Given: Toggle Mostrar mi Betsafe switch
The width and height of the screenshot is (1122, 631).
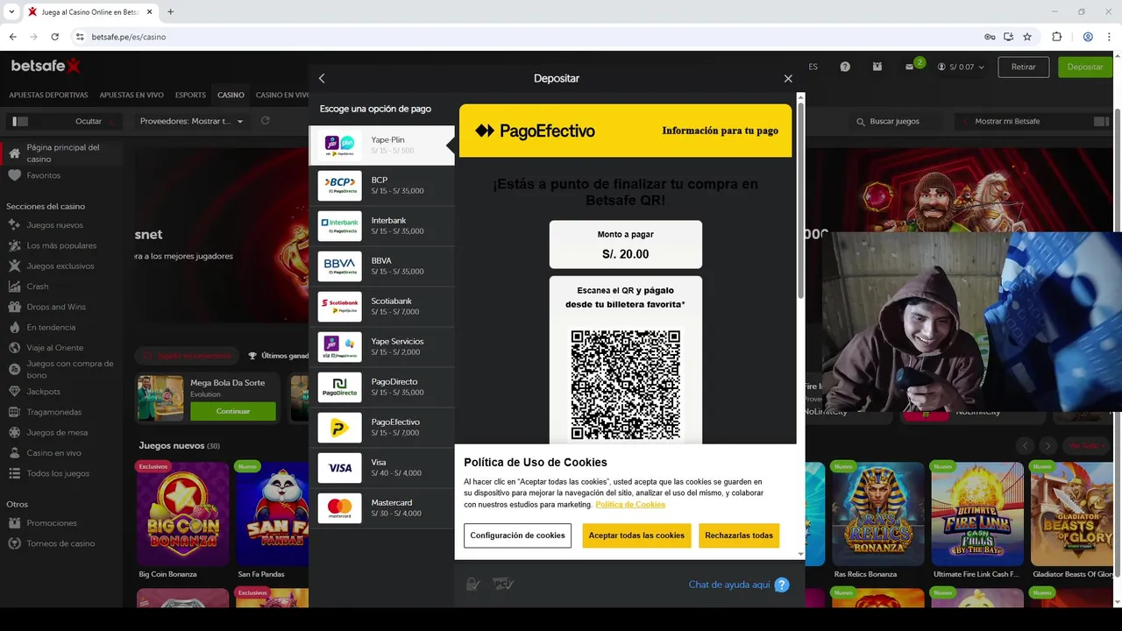Looking at the screenshot, I should pos(1102,121).
